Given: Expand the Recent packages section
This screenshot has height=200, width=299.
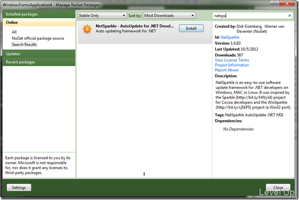Looking at the screenshot, I should [39, 62].
